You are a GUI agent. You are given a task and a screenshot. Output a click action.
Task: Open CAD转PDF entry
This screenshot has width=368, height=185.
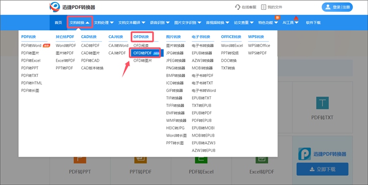(90, 46)
